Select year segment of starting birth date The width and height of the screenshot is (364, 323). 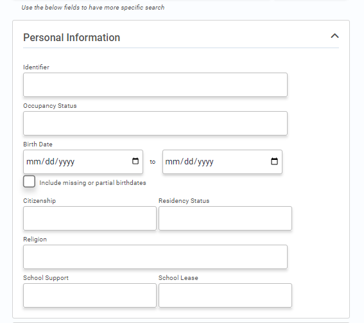pyautogui.click(x=67, y=161)
